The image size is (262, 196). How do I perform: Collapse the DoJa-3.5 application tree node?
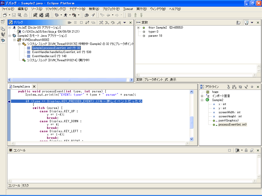click(10, 28)
